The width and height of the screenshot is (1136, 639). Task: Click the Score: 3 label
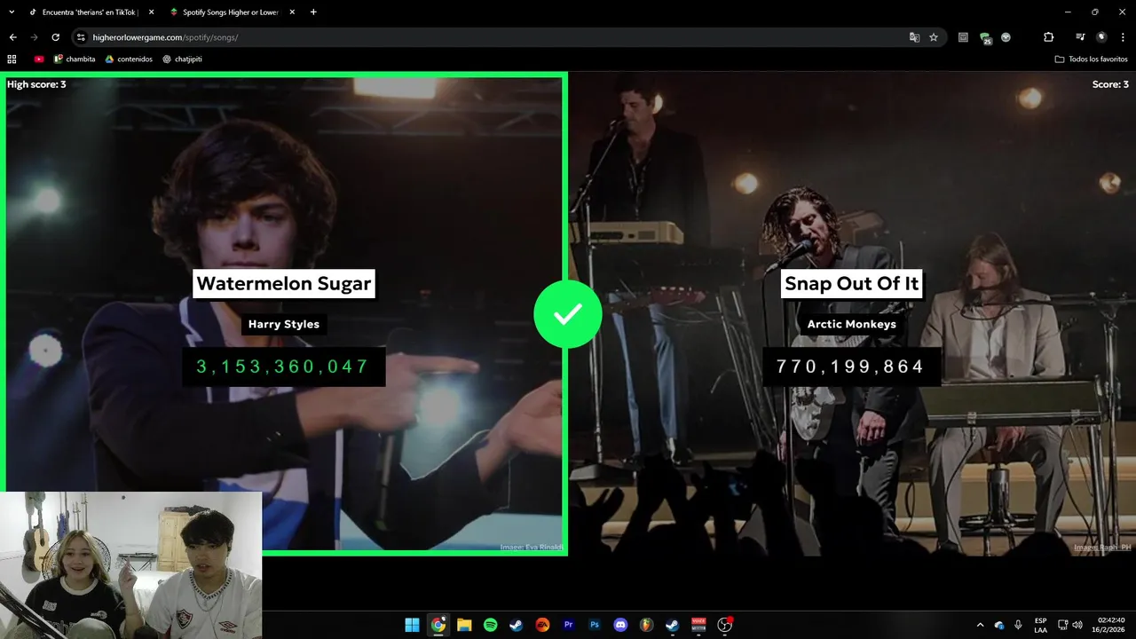pos(1110,84)
